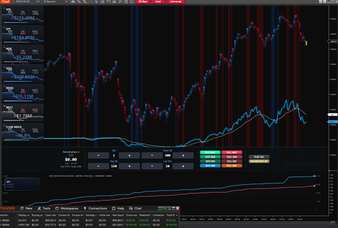Image resolution: width=338 pixels, height=228 pixels.
Task: Click the Workspaces icon
Action: [x=57, y=208]
